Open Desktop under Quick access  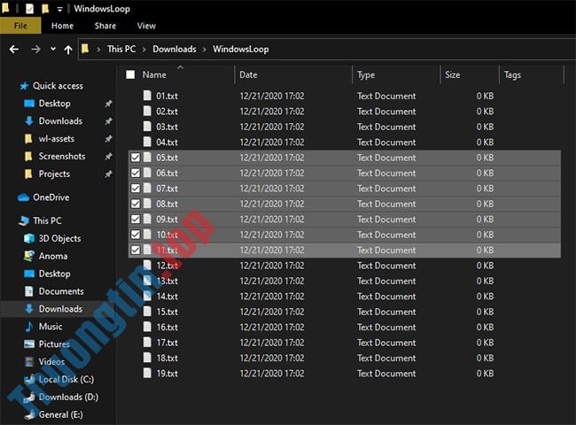click(x=55, y=104)
